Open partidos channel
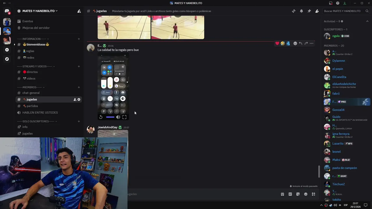The width and height of the screenshot is (372, 209). click(49, 106)
